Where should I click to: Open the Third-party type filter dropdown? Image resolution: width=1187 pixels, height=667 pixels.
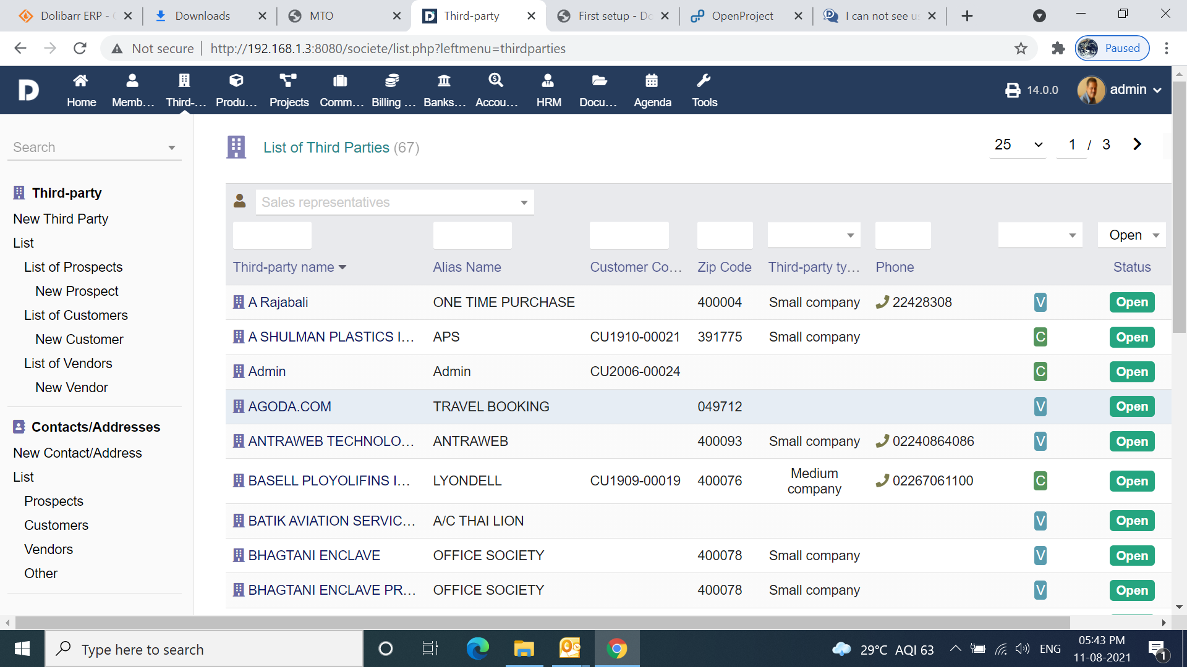pos(814,235)
